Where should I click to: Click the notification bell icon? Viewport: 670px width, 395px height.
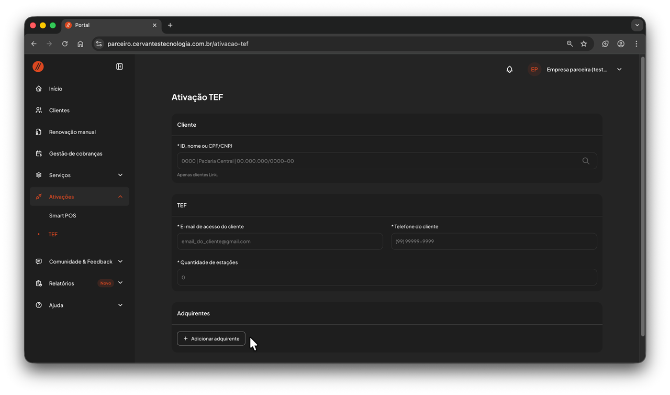509,69
